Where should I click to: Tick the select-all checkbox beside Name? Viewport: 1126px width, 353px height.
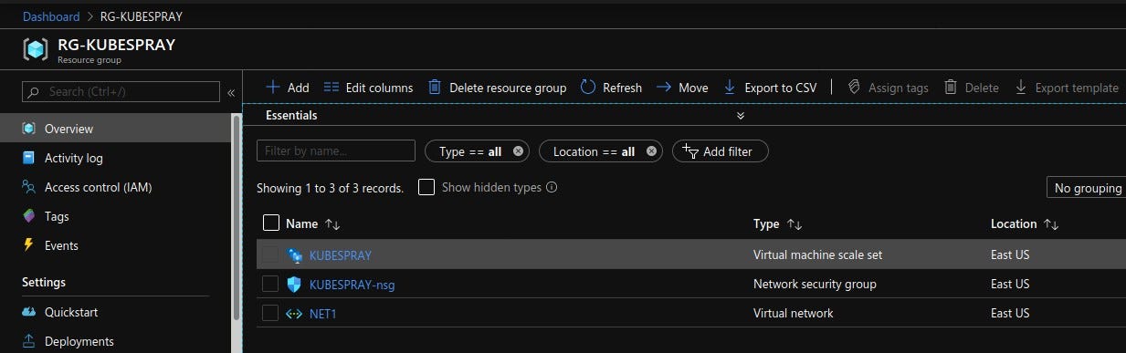pos(271,223)
